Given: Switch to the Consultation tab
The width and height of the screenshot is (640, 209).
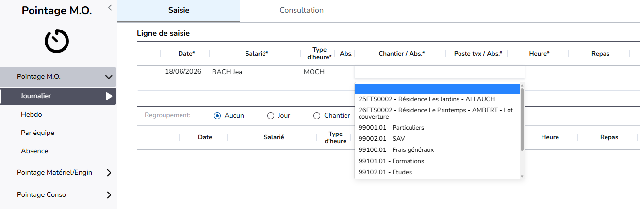Looking at the screenshot, I should [x=301, y=11].
